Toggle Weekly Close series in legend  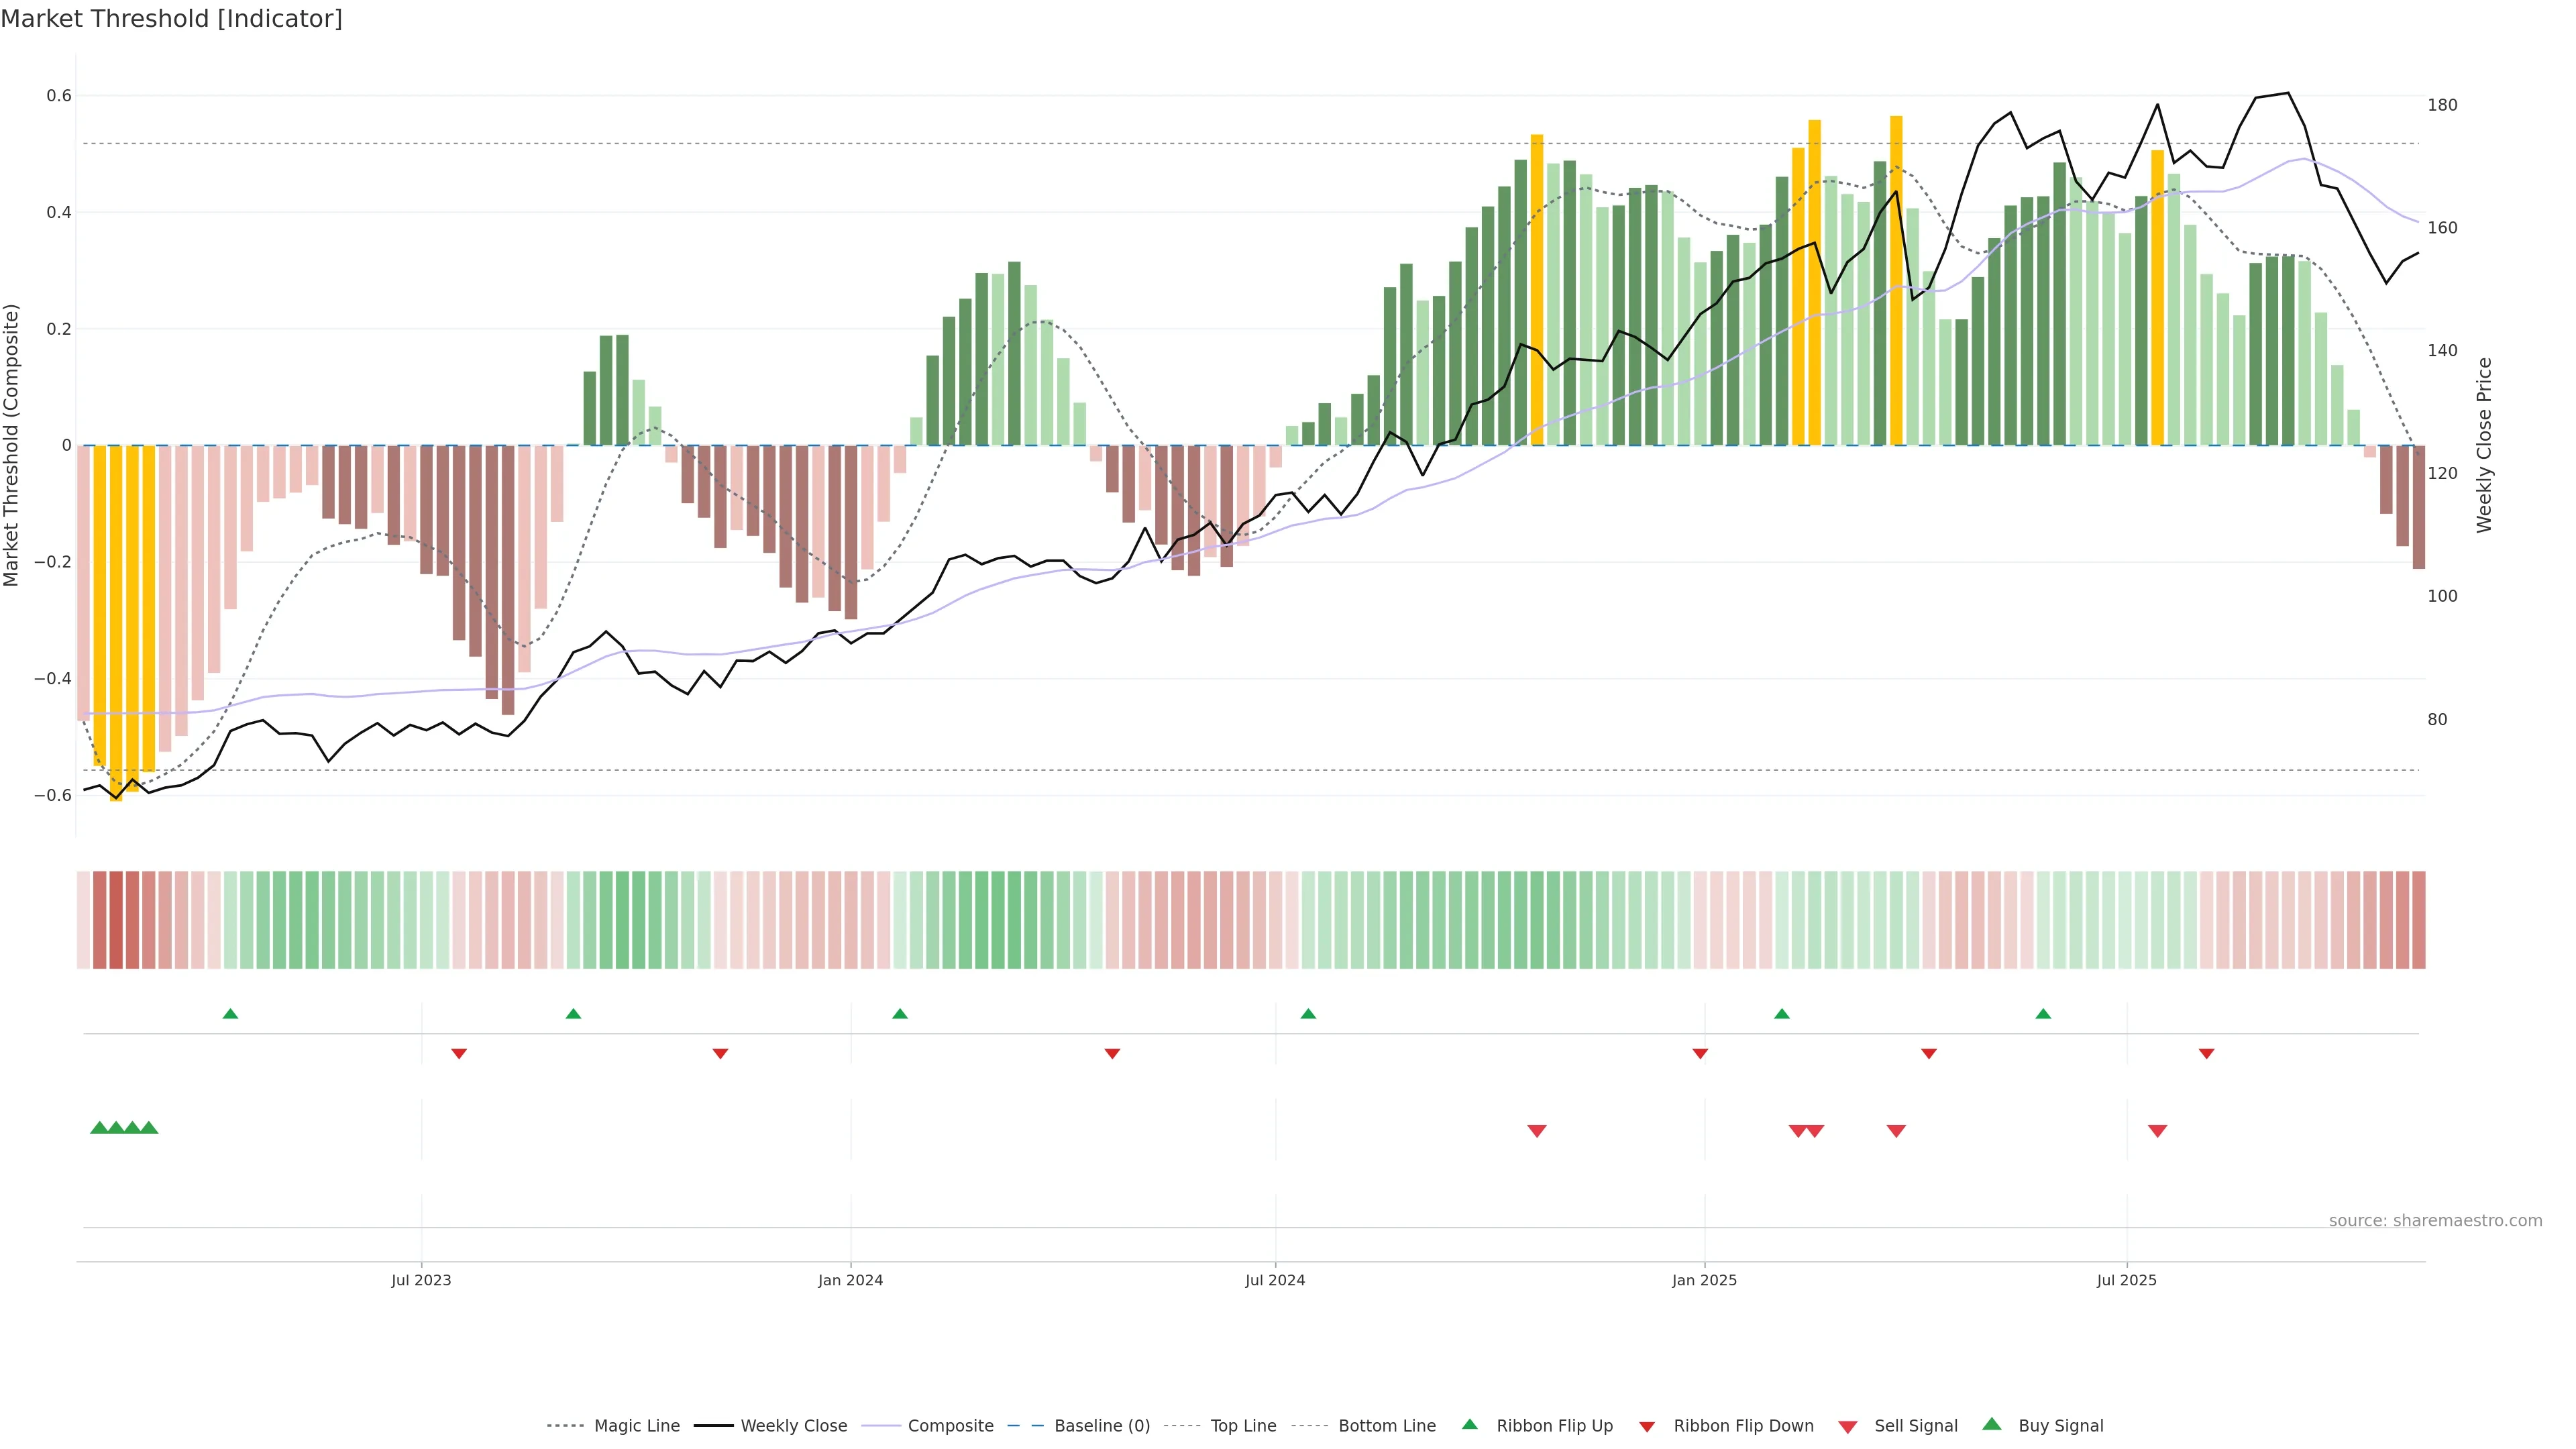point(793,1426)
